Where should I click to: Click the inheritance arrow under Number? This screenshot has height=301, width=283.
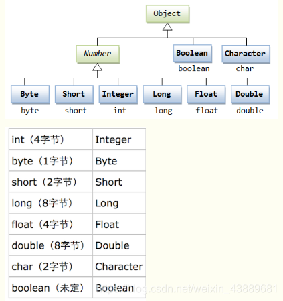[98, 67]
